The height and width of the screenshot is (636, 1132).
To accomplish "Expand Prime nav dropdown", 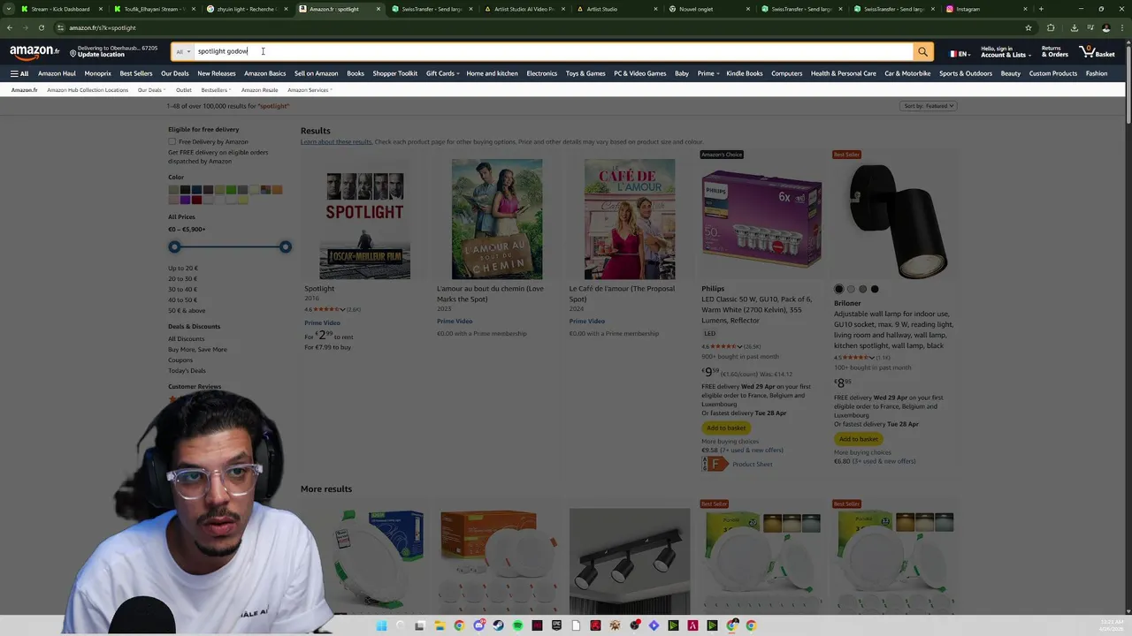I will click(708, 73).
